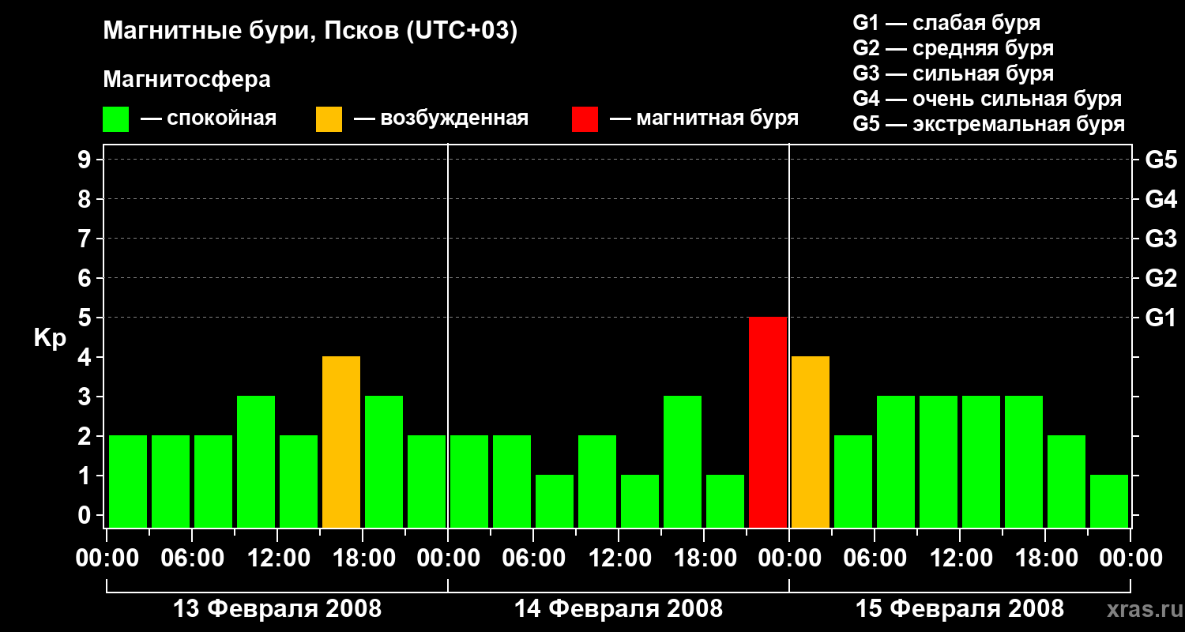Click the '— спокойная' legend label
1185x632 pixels.
[x=209, y=118]
